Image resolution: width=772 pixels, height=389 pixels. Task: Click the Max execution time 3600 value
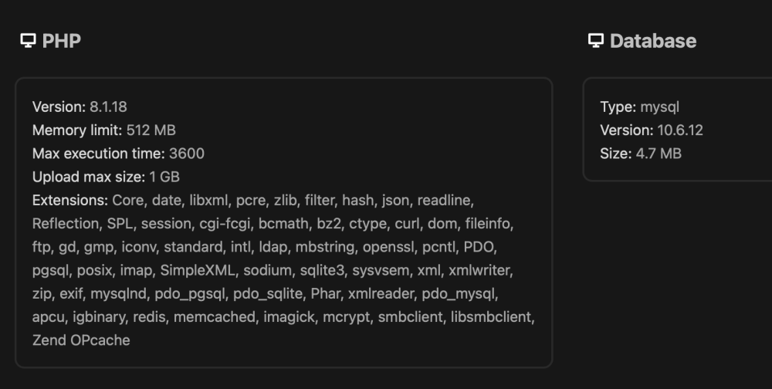pyautogui.click(x=187, y=154)
